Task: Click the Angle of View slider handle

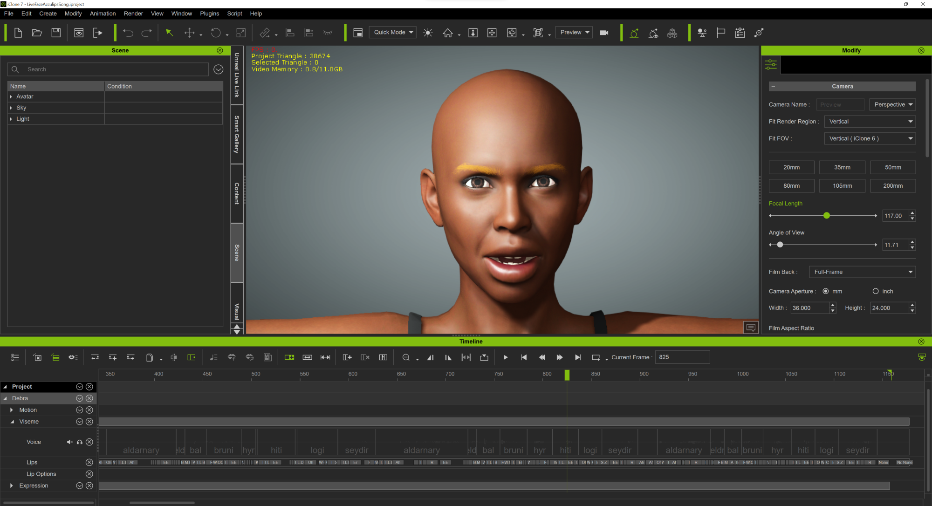Action: pyautogui.click(x=780, y=245)
